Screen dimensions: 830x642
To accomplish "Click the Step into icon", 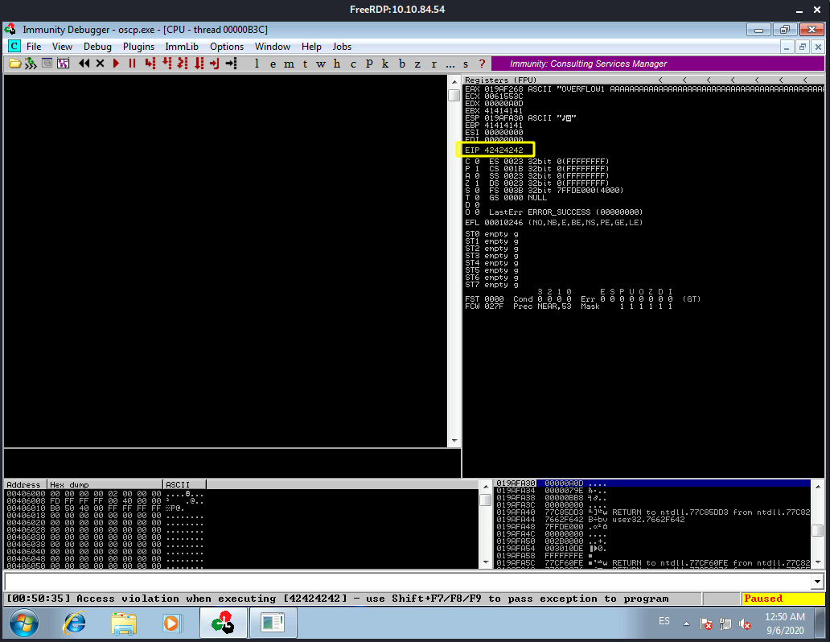I will (150, 64).
